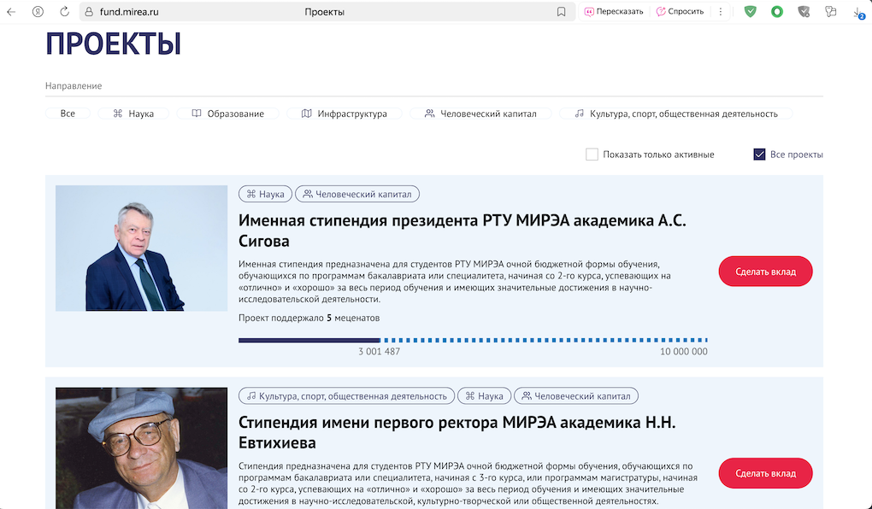Click Сделать вклад for Евтихиев scholarship
This screenshot has height=509, width=872.
pos(765,473)
